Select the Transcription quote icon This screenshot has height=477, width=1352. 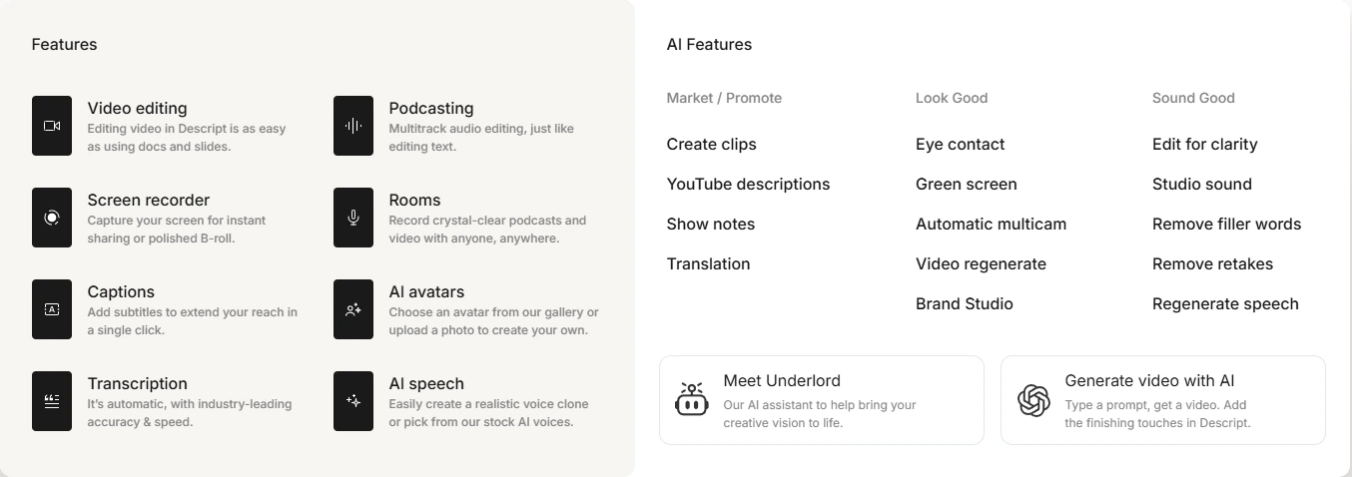click(52, 401)
